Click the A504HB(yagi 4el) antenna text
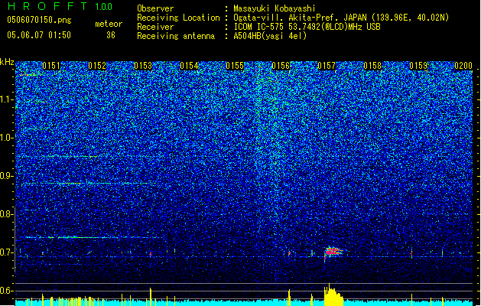Image resolution: width=481 pixels, height=306 pixels. point(270,36)
